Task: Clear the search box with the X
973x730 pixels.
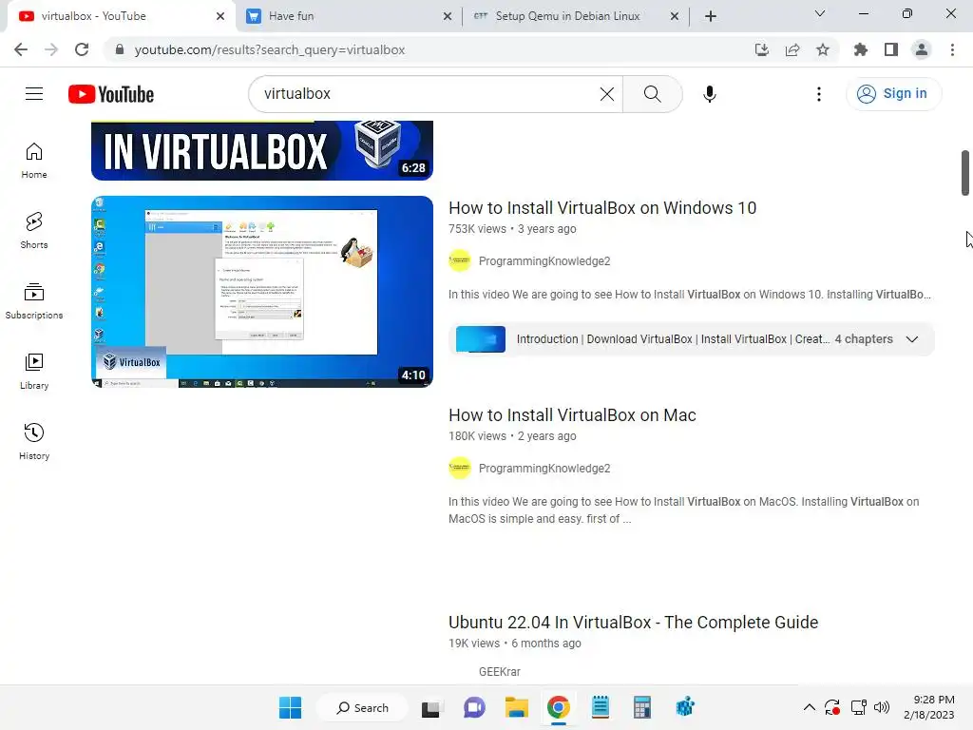Action: coord(607,94)
